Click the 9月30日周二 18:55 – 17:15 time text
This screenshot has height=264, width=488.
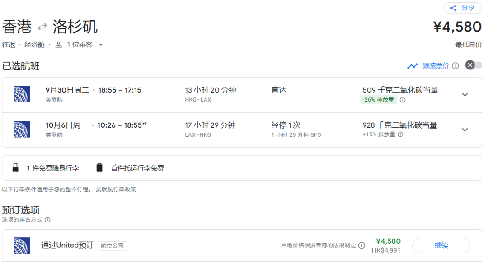point(94,90)
